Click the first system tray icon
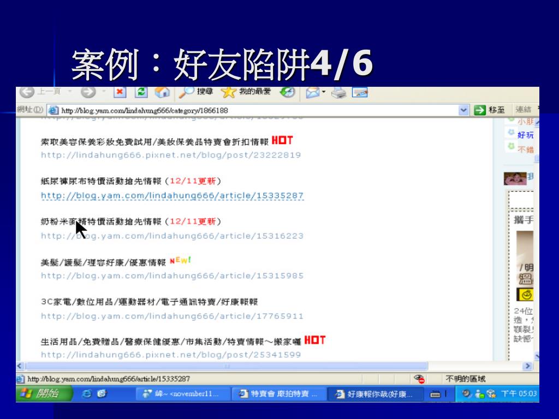The width and height of the screenshot is (559, 419). [x=466, y=394]
